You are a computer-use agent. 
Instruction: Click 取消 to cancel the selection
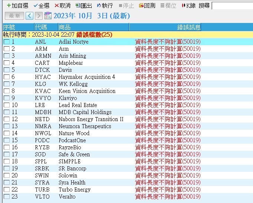62,6
